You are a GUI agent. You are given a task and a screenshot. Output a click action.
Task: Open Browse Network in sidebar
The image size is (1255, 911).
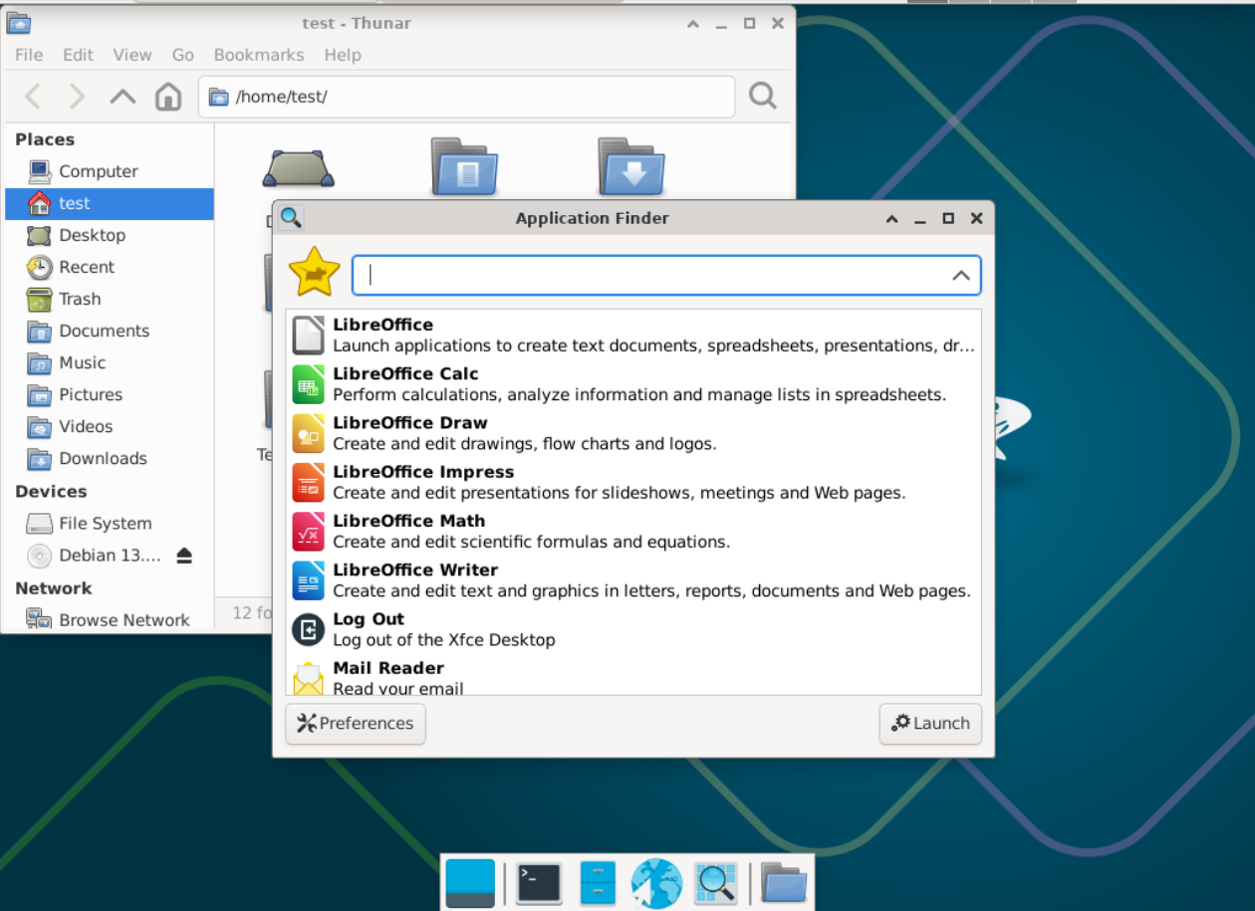(x=110, y=619)
